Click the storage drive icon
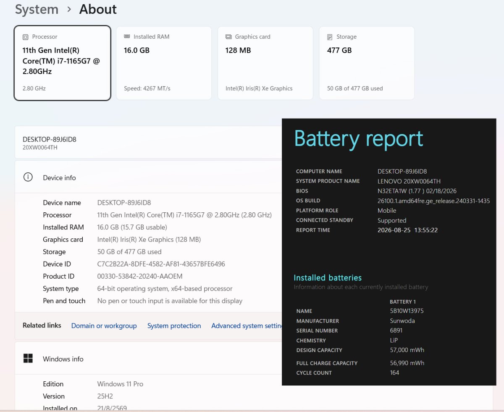This screenshot has height=412, width=504. point(330,37)
